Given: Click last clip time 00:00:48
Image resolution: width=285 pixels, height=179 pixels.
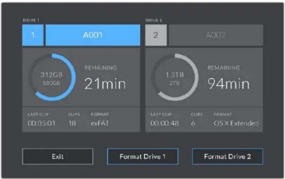Looking at the screenshot, I should click(x=165, y=123).
